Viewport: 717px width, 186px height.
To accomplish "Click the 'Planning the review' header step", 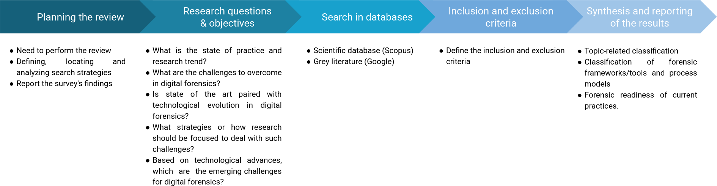I will 80,17.
